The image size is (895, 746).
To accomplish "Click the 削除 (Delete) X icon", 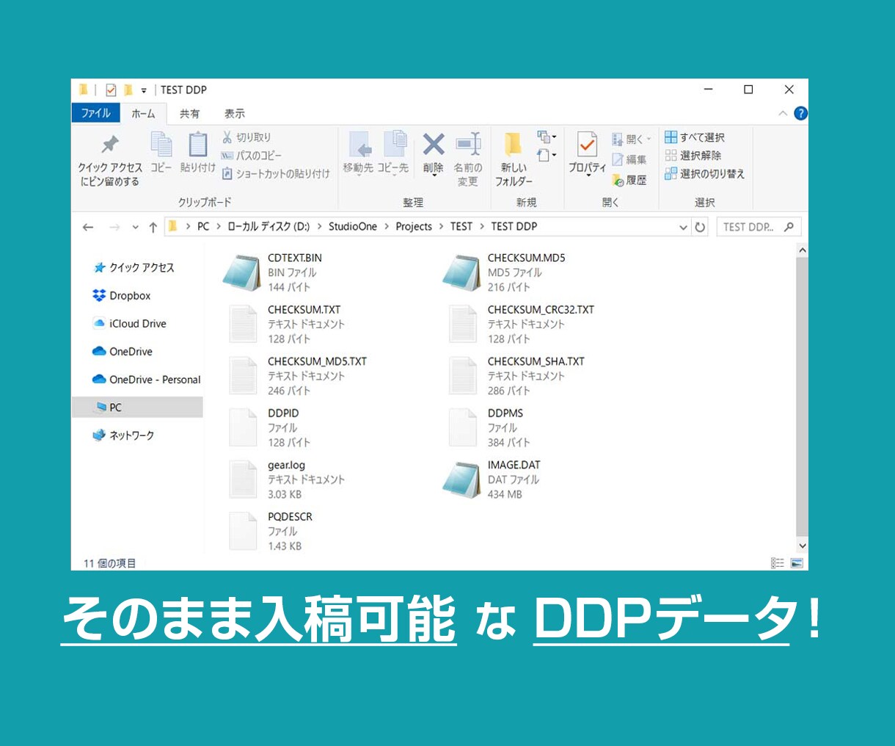I will (x=434, y=145).
